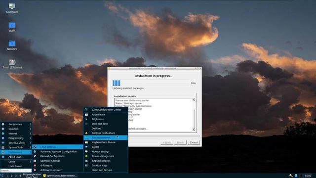Select Date and Time menu entry
The image size is (316, 178).
106,124
